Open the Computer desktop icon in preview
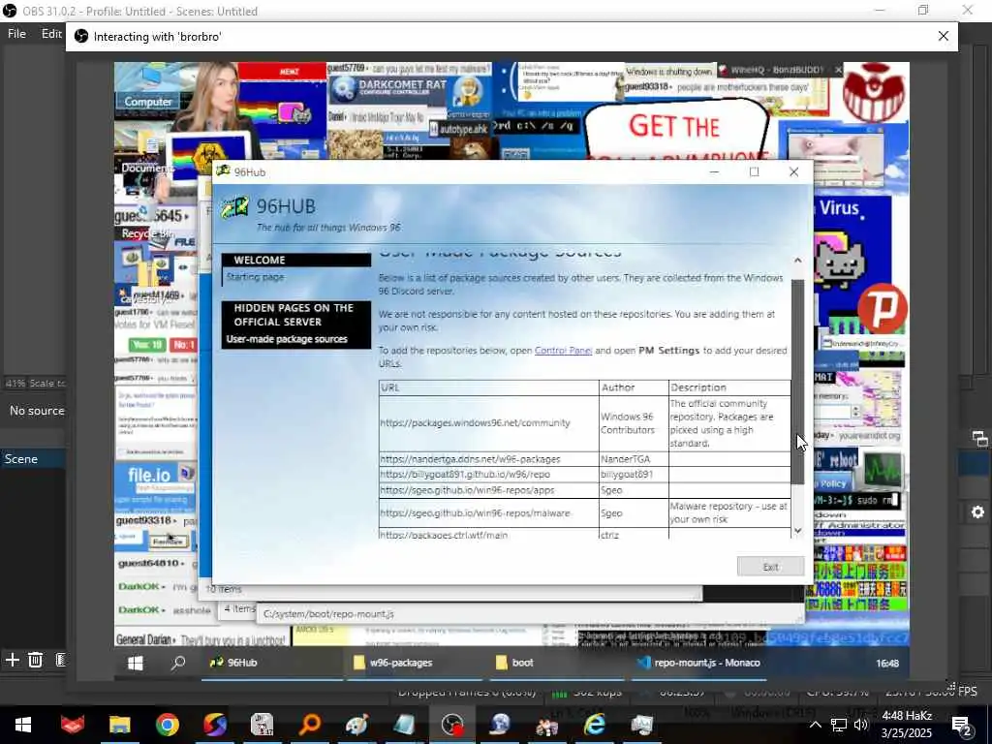The image size is (992, 744). [x=148, y=86]
